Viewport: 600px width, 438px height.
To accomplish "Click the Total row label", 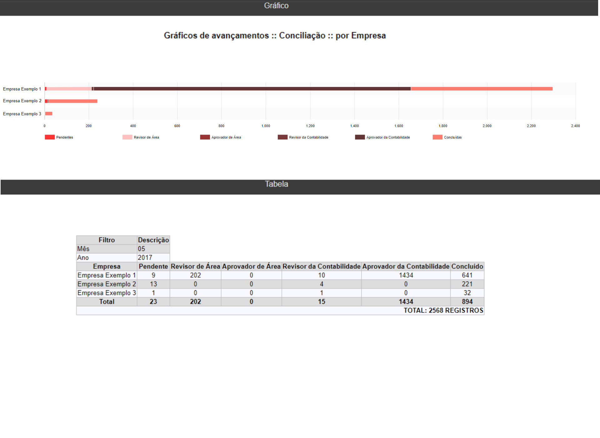I will click(x=107, y=302).
